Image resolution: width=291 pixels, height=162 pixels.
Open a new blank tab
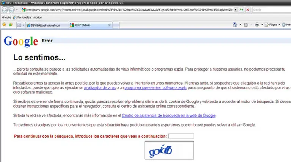pyautogui.click(x=116, y=25)
